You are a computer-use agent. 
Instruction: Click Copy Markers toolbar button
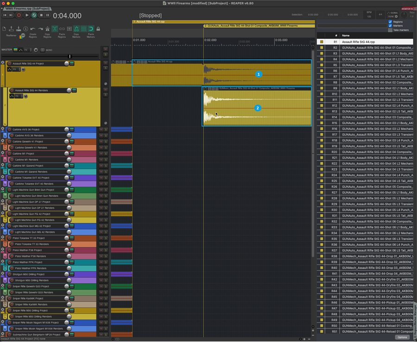click(x=76, y=35)
